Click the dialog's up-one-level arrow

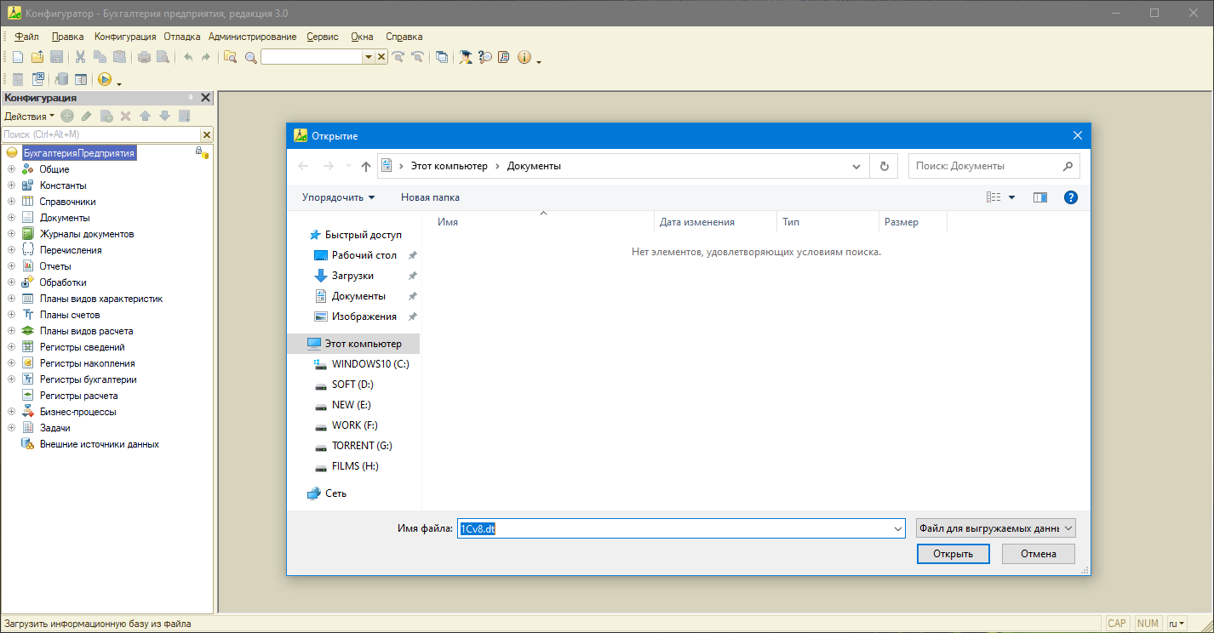pos(366,166)
